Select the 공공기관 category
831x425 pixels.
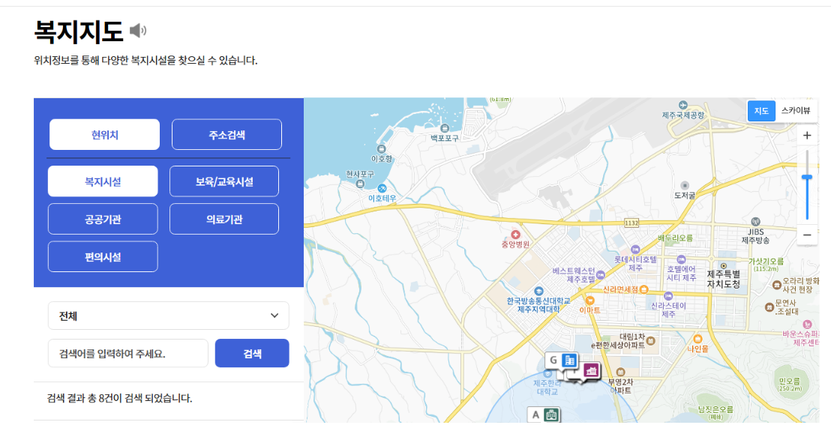pos(103,219)
